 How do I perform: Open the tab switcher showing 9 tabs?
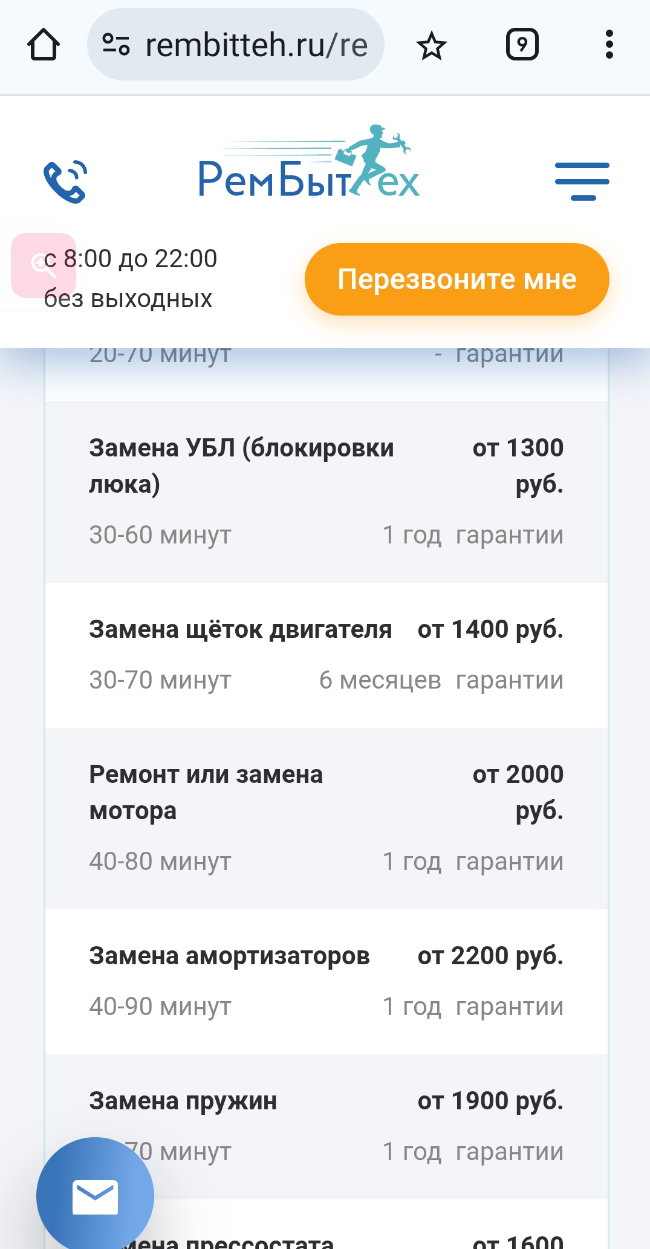coord(522,45)
